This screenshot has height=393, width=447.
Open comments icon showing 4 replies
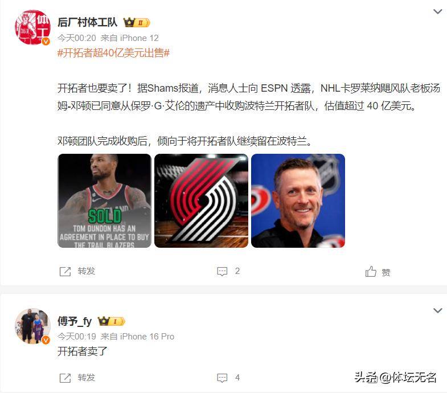point(222,378)
